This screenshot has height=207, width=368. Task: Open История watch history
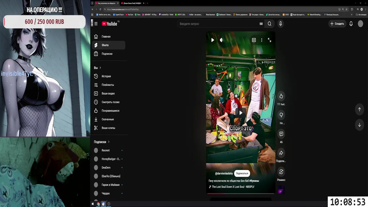click(x=109, y=76)
